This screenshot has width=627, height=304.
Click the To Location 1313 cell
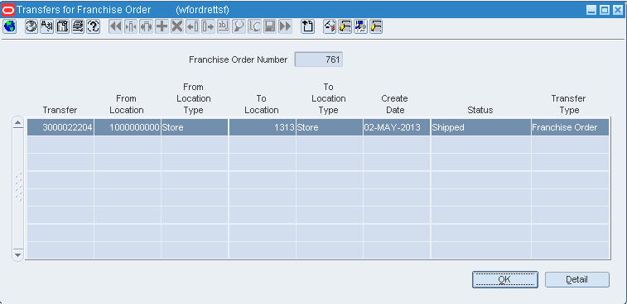pos(263,127)
